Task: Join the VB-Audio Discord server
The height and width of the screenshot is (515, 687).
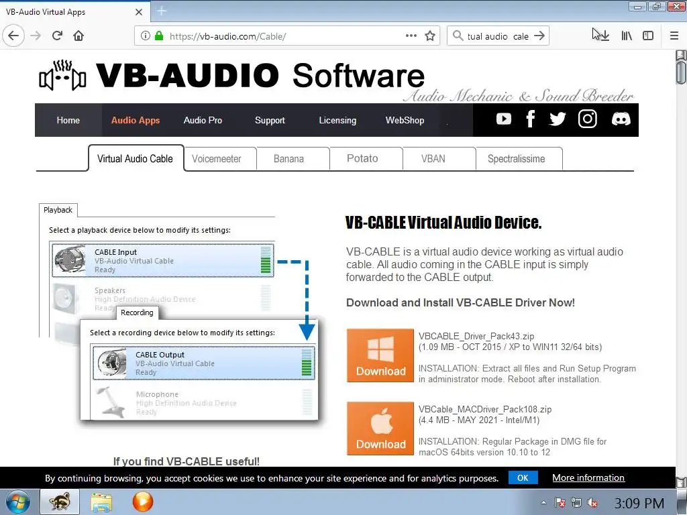Action: [621, 119]
